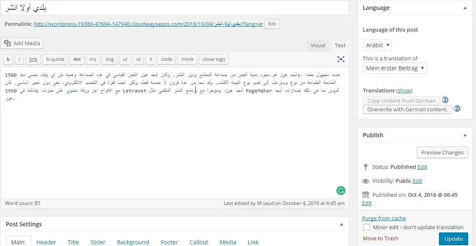Open the post language dropdown showing Arabic

point(377,45)
